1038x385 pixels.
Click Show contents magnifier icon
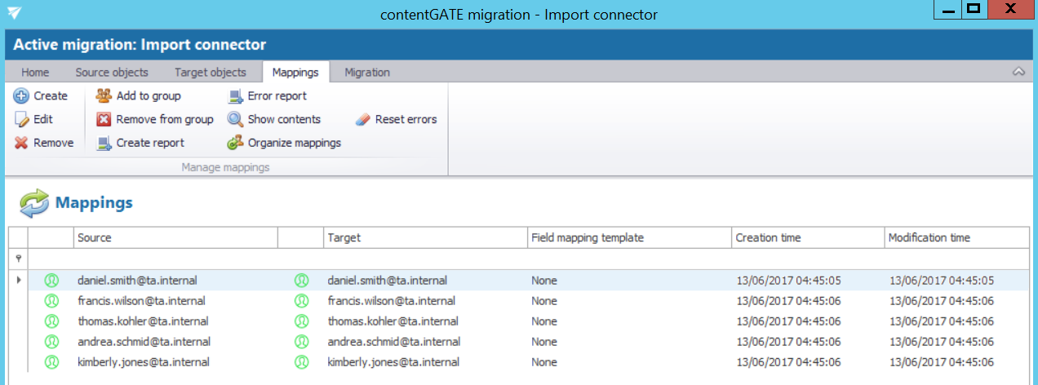[235, 120]
